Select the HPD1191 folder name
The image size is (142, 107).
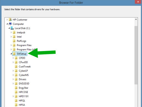24,96
